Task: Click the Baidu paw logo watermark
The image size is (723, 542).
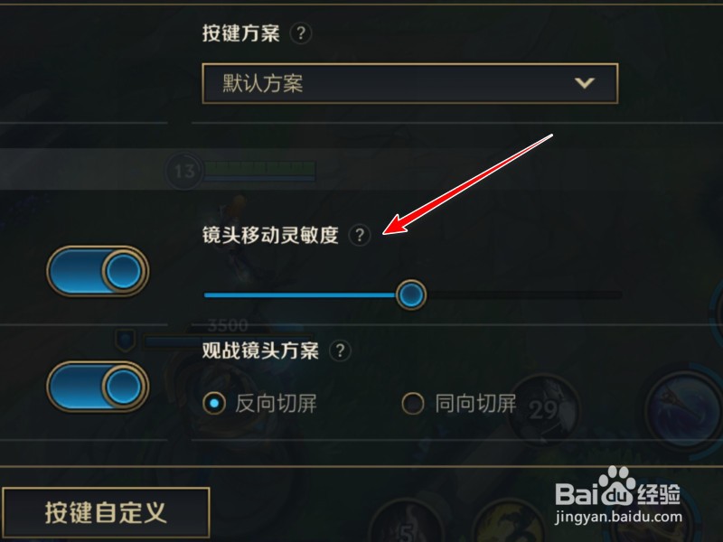Action: pyautogui.click(x=617, y=486)
